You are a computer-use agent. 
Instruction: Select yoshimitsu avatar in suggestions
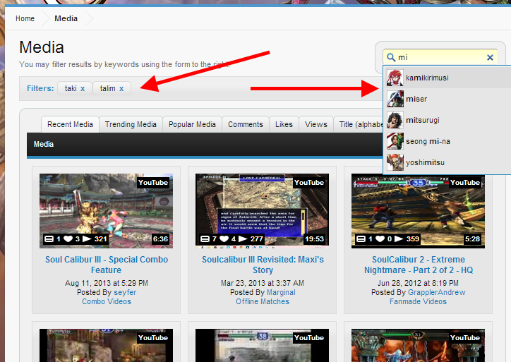coord(395,162)
